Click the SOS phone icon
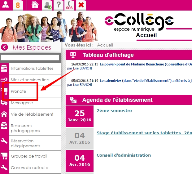 pos(69,5)
